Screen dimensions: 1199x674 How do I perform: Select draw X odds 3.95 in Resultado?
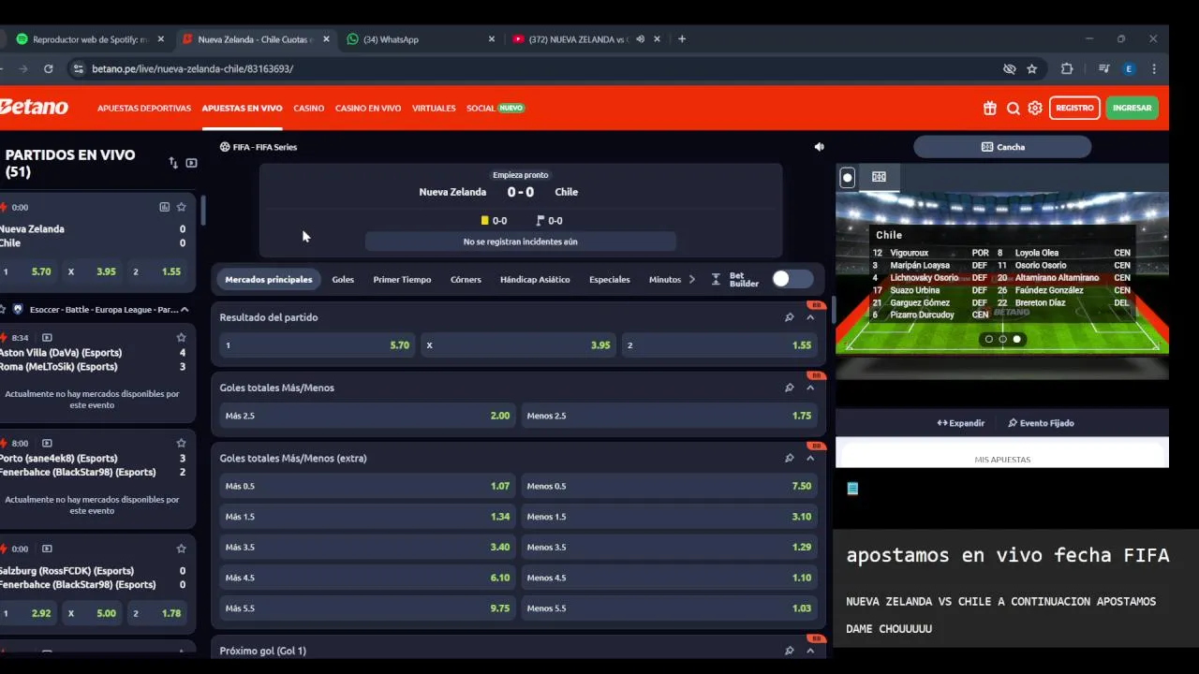click(518, 345)
